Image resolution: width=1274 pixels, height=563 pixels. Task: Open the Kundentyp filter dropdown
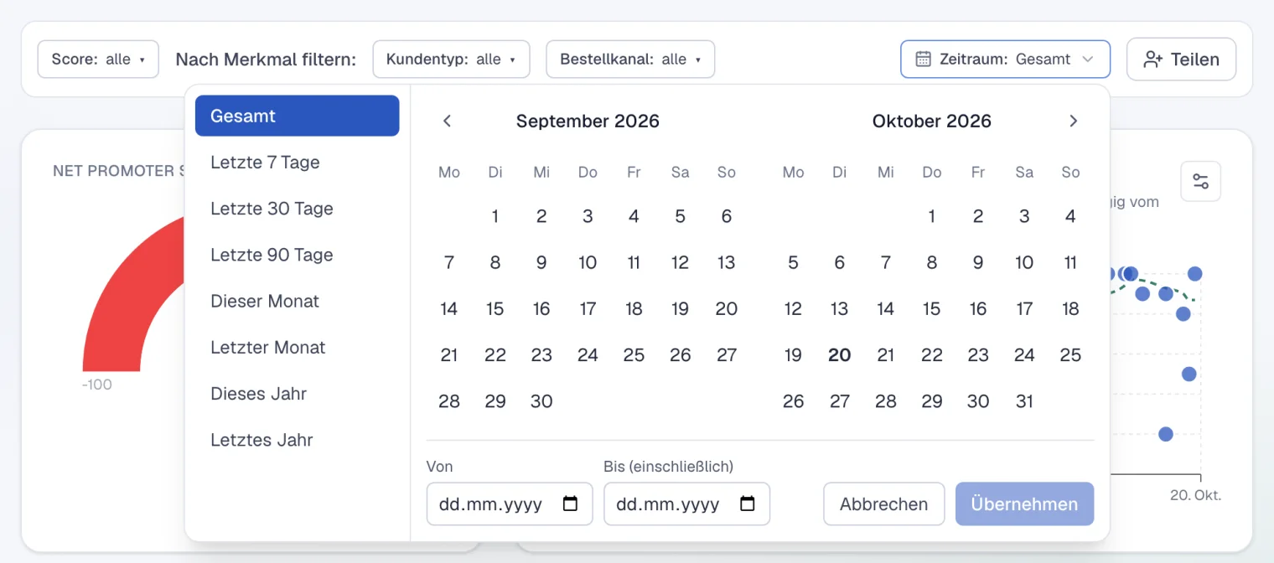click(451, 59)
